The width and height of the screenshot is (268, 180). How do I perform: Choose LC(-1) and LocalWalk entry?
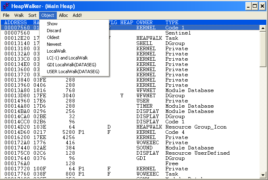[x=74, y=58]
